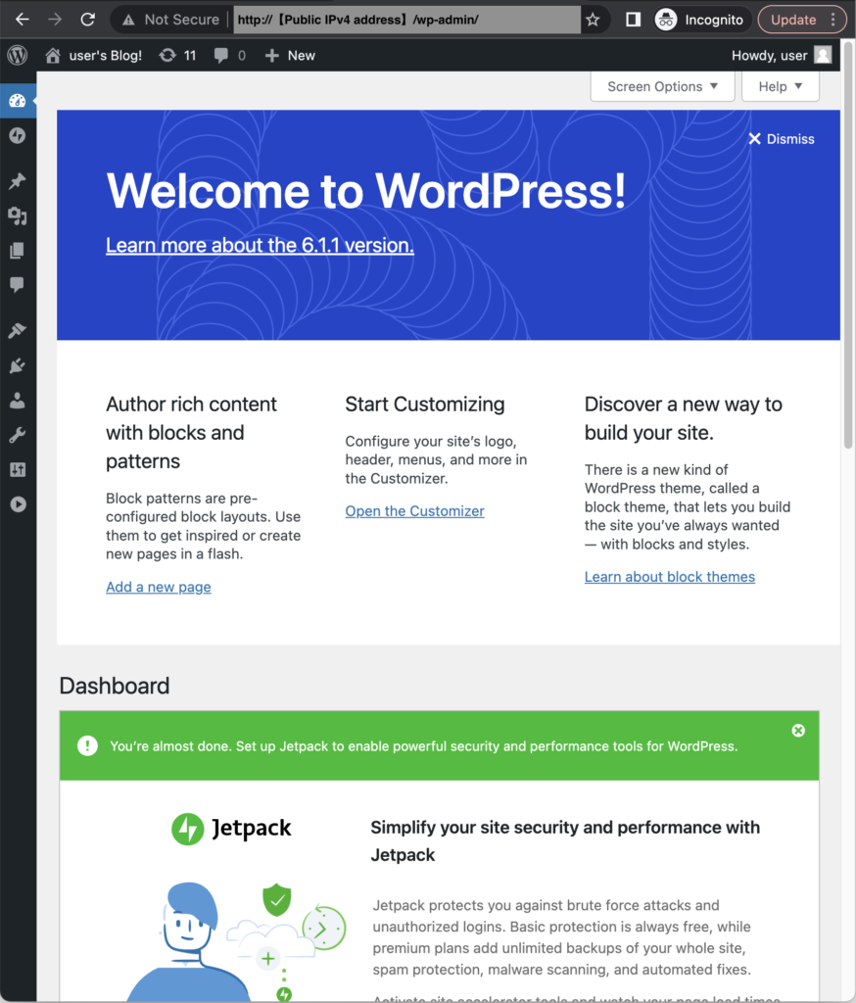Dismiss the Welcome to WordPress panel

click(x=782, y=139)
